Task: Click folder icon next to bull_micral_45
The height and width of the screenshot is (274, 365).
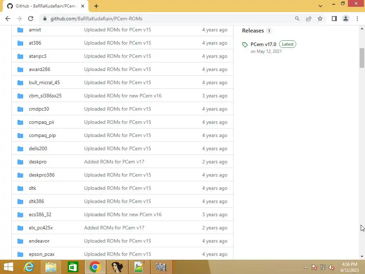Action: click(x=20, y=82)
